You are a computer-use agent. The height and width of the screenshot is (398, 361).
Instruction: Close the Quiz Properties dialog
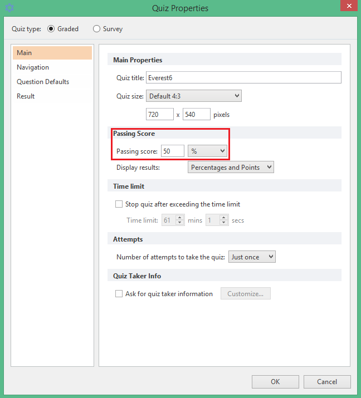click(349, 6)
